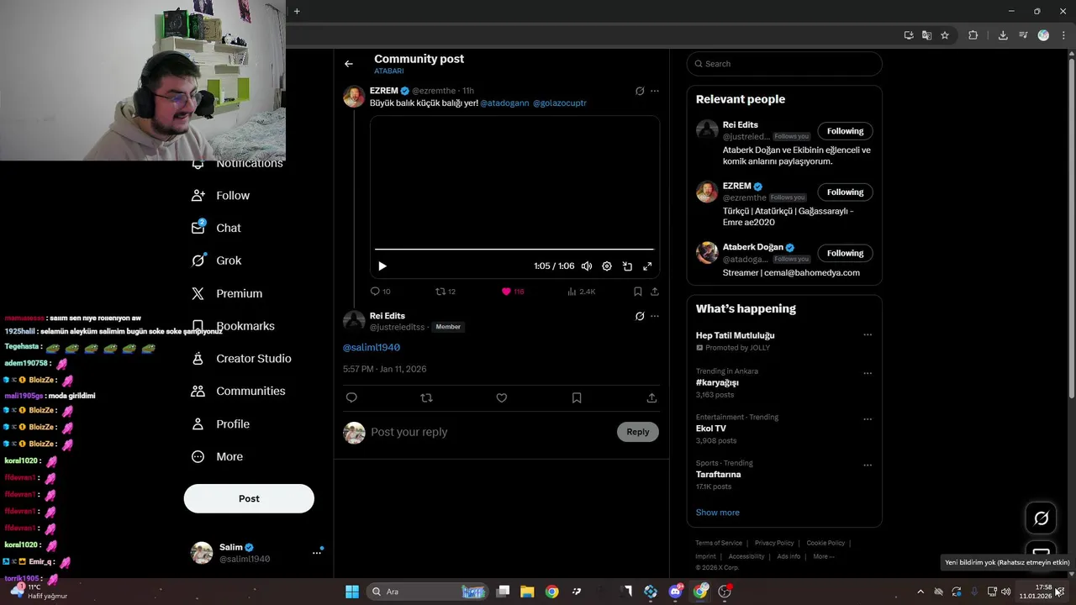Screen dimensions: 1076x605
Task: Open File Explorer from taskbar
Action: (527, 592)
